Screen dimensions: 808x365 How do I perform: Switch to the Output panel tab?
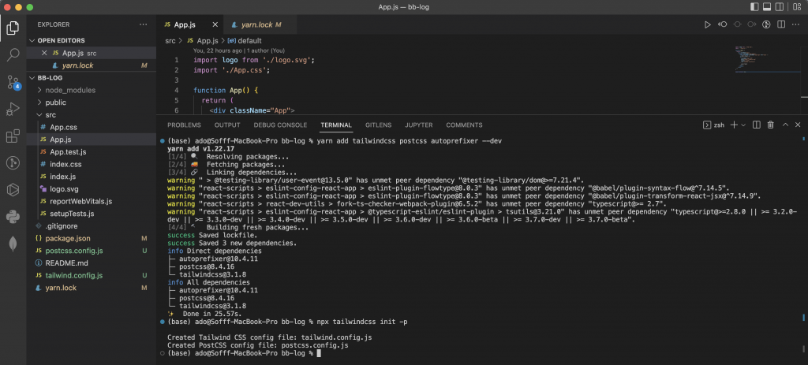pos(227,125)
